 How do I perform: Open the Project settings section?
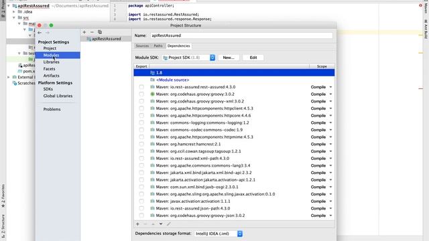[x=50, y=48]
